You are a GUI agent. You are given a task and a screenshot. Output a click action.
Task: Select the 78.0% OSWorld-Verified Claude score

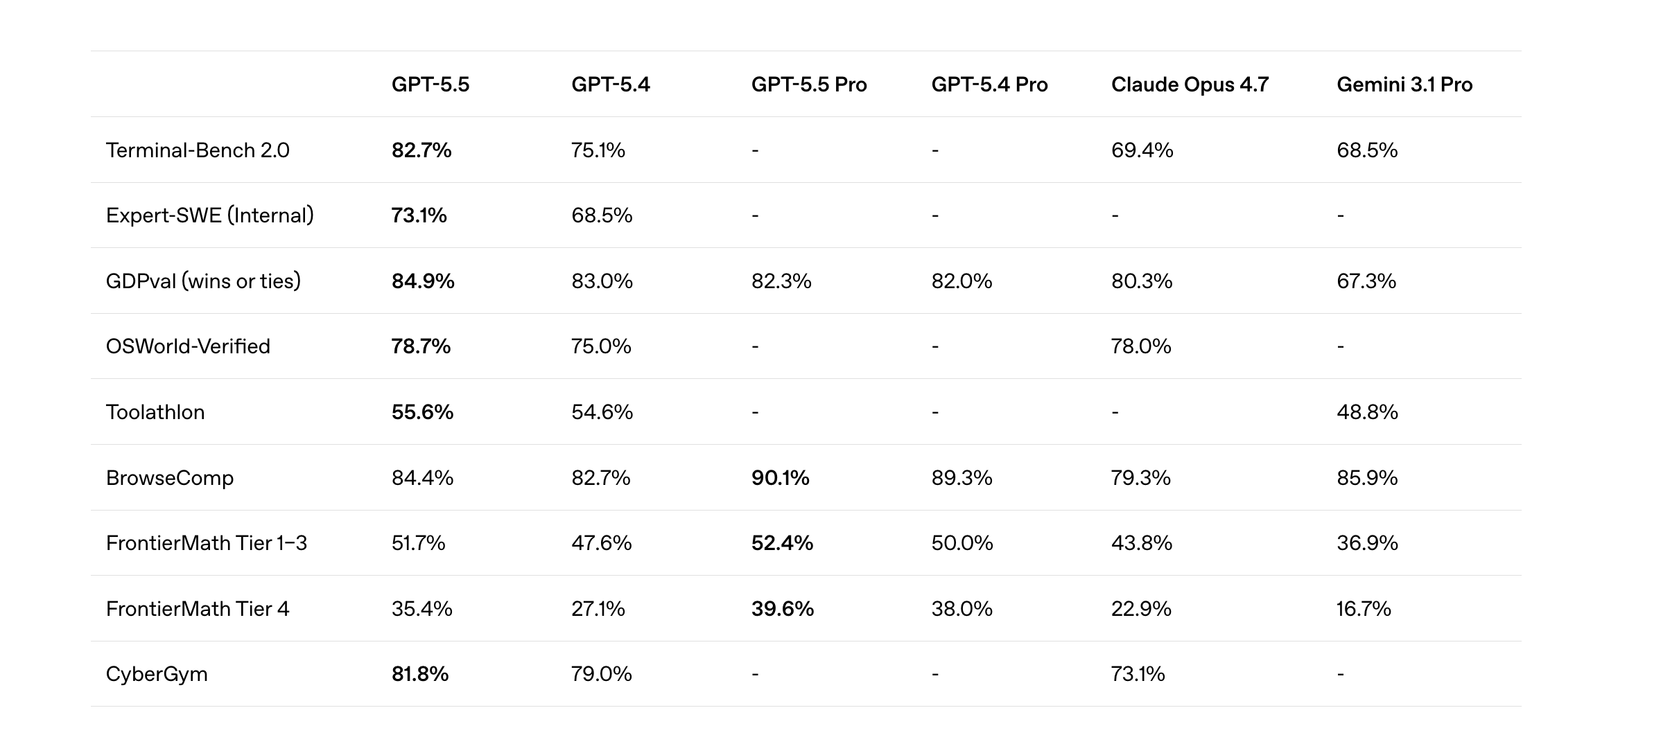[1141, 346]
